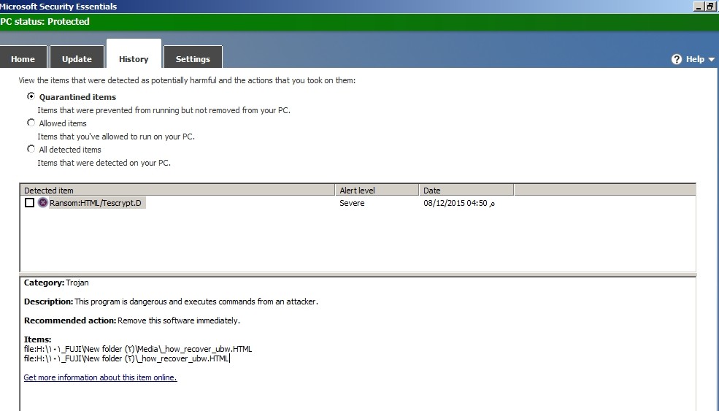Minimize the Microsoft Security Essentials window
This screenshot has height=411, width=719.
(699, 7)
